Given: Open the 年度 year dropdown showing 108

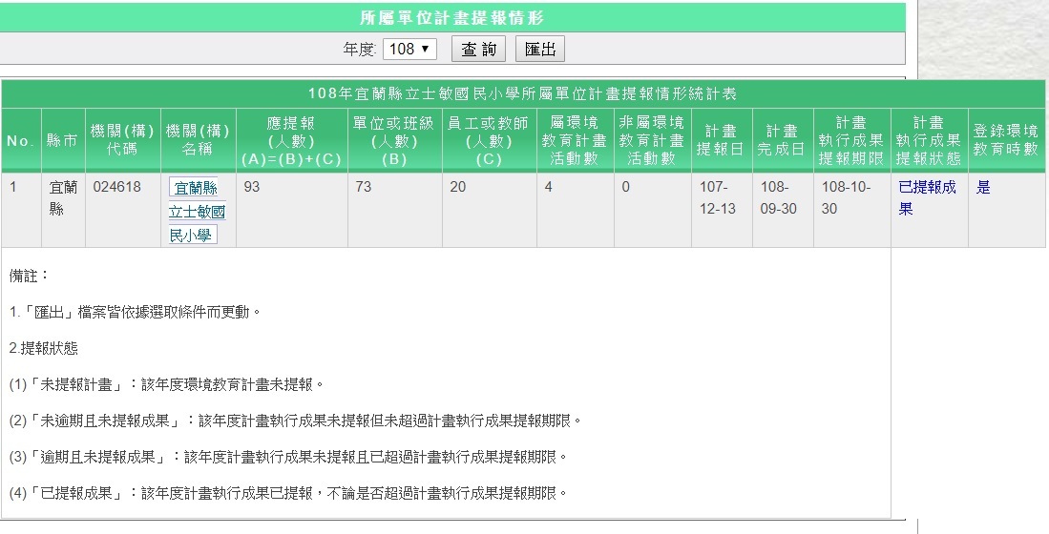Looking at the screenshot, I should tap(409, 49).
